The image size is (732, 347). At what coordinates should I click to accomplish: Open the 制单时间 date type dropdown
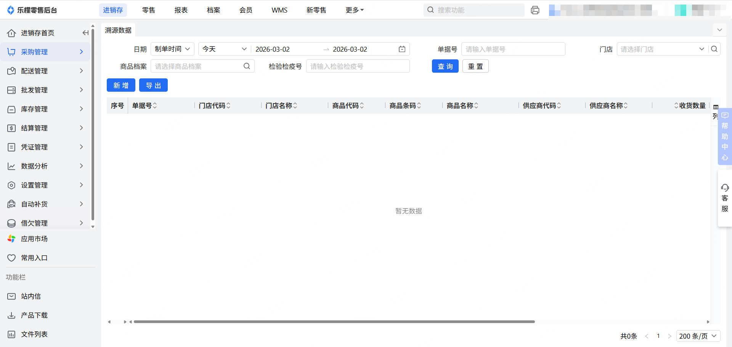click(x=172, y=49)
